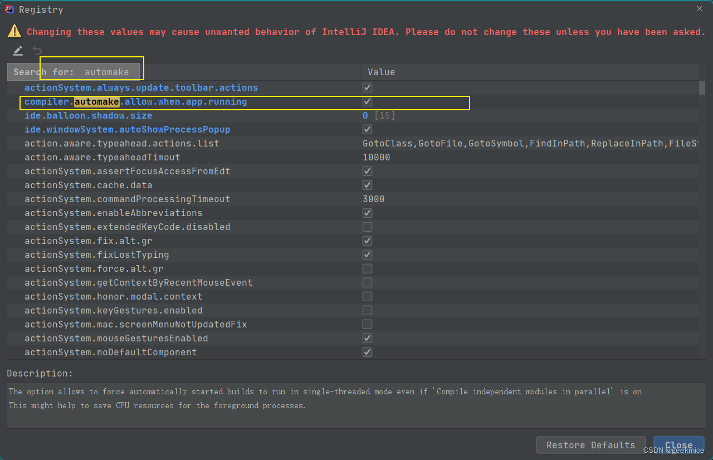Click the Restore Defaults button
This screenshot has height=460, width=713.
[590, 445]
